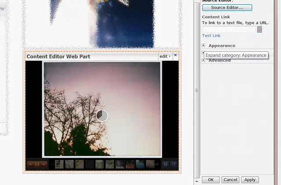Select the seventh slideshow thumbnail
281x185 pixels.
click(120, 164)
